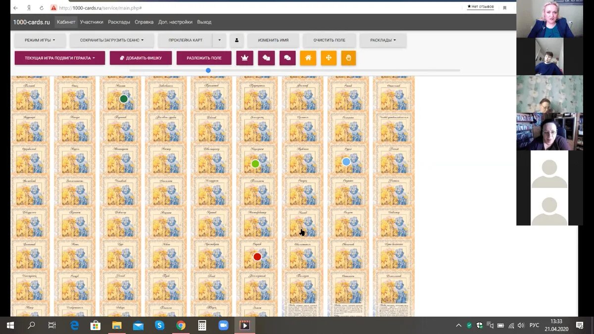Reload the page with the refresh icon
594x334 pixels.
[41, 8]
